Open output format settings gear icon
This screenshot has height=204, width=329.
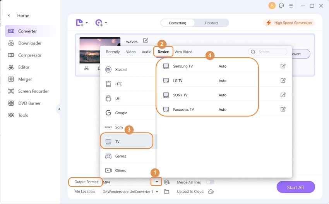coord(167,182)
